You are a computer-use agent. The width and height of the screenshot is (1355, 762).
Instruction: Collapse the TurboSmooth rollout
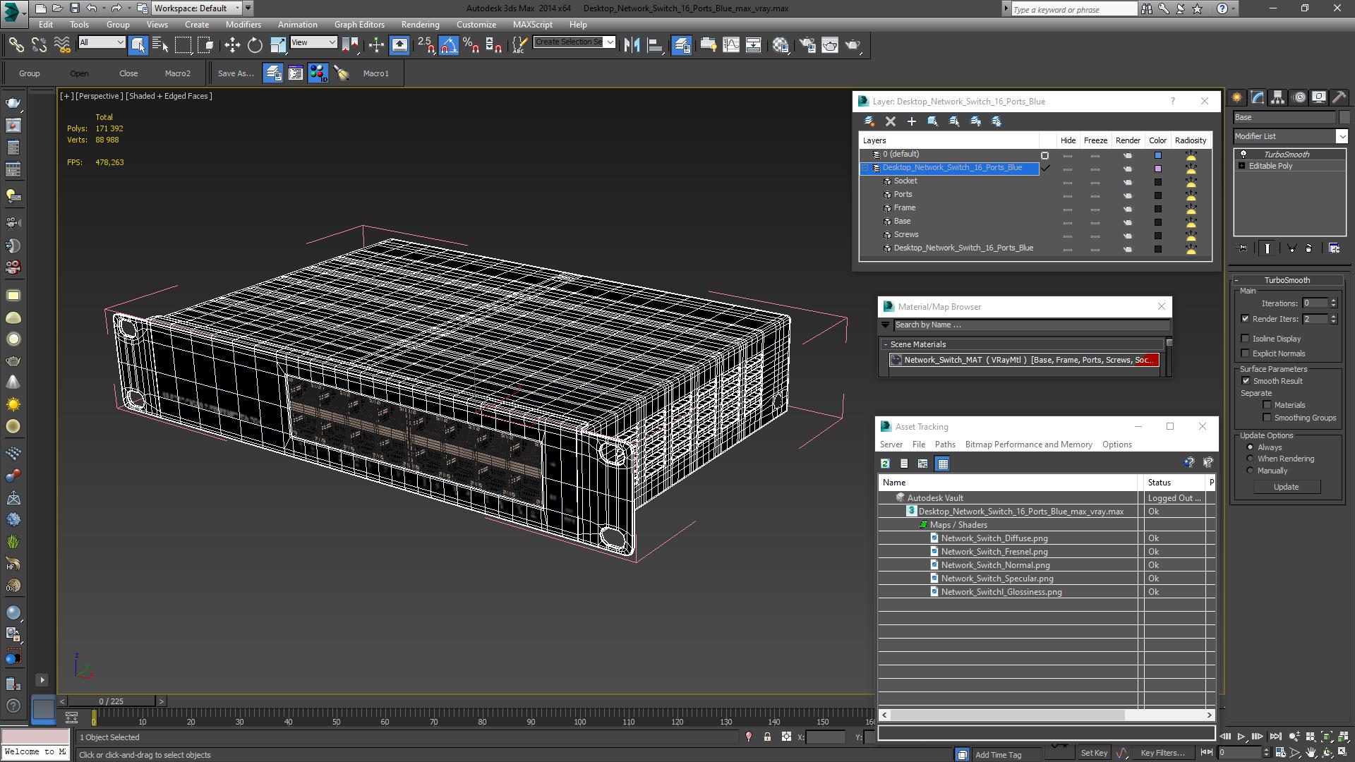point(1287,280)
